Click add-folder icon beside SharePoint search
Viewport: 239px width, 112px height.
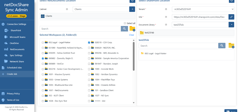point(231,46)
